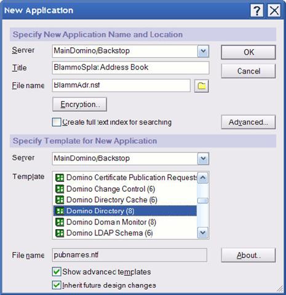Click the Domino Directory (8) template icon
Screen dimensions: 286x295
click(60, 211)
